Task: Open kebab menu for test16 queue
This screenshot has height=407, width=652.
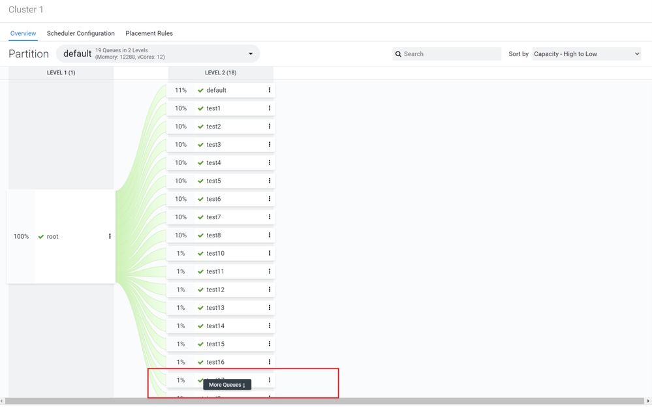Action: pos(270,362)
